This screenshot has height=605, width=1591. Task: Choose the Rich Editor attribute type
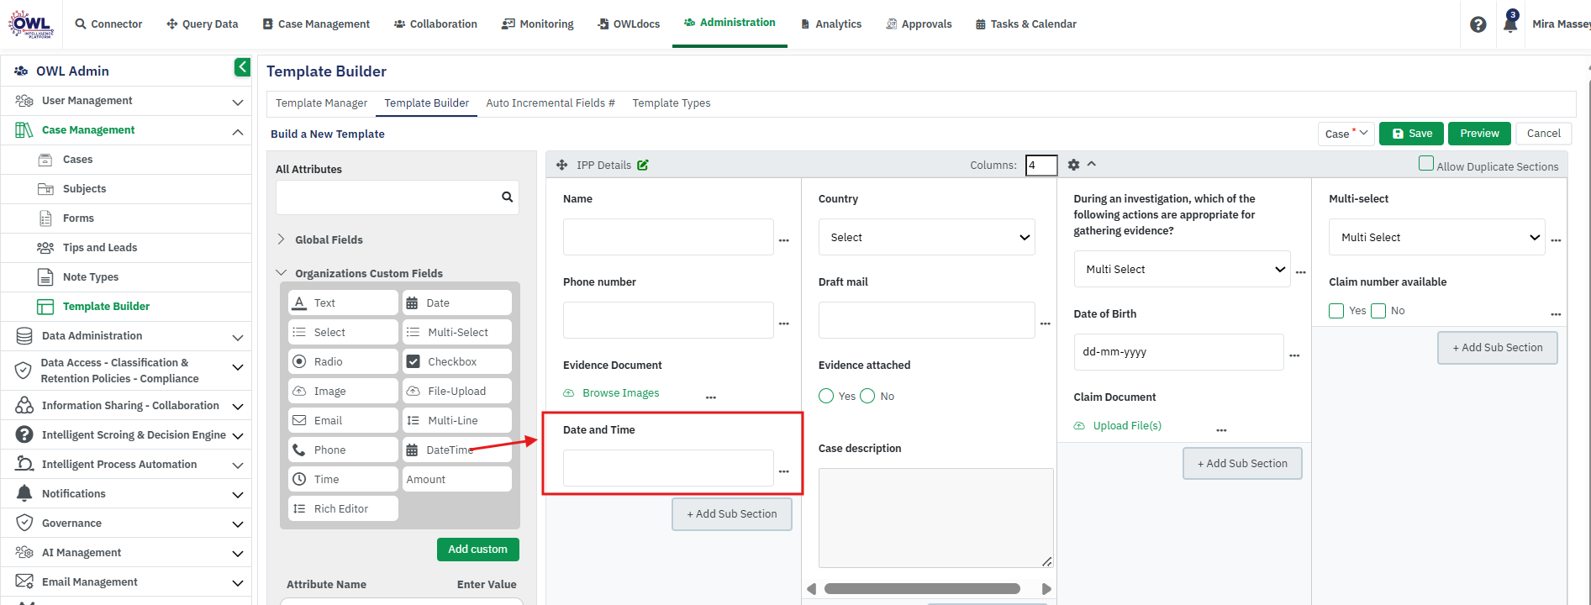pos(343,508)
